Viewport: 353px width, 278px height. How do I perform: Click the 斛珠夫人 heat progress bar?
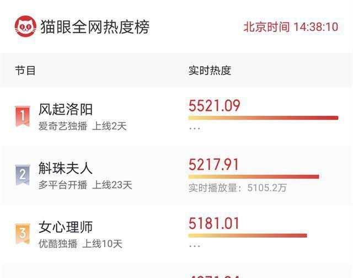click(x=254, y=177)
